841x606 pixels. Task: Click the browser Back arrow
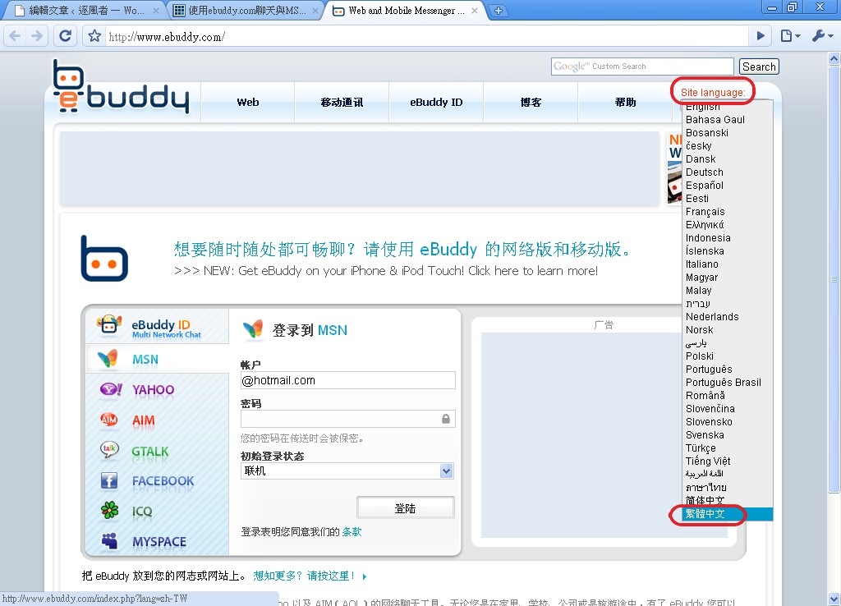(x=15, y=36)
